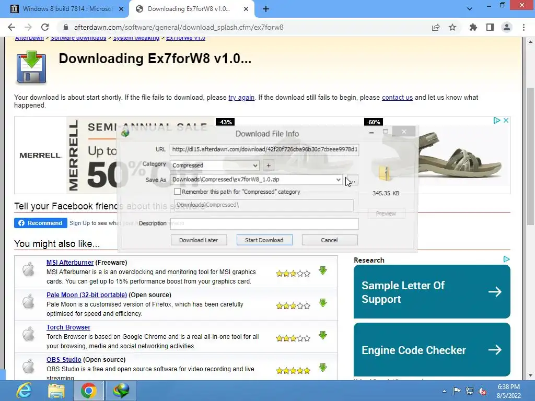Reload the page with the refresh icon
Viewport: 535px width, 401px height.
(45, 27)
